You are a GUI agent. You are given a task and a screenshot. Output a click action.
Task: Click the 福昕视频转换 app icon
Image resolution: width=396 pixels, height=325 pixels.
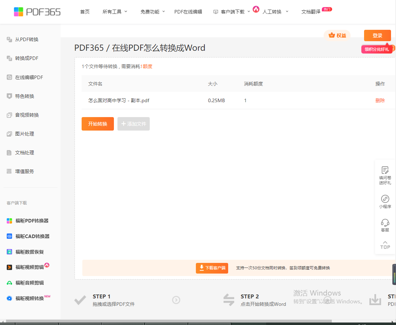pos(9,298)
